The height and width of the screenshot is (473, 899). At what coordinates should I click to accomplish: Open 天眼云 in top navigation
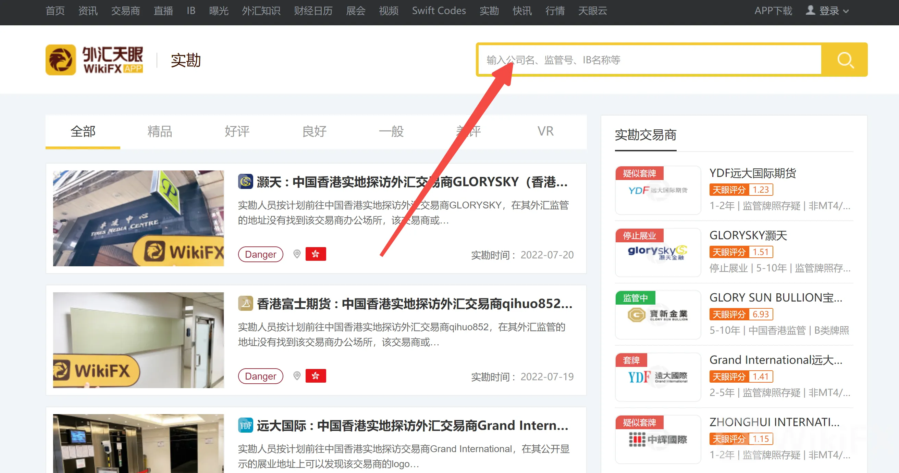coord(593,11)
